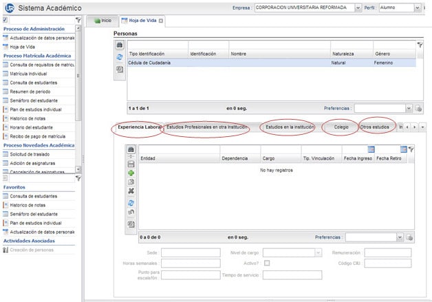The width and height of the screenshot is (432, 302).
Task: Click the Código CIIU input field
Action: click(388, 263)
